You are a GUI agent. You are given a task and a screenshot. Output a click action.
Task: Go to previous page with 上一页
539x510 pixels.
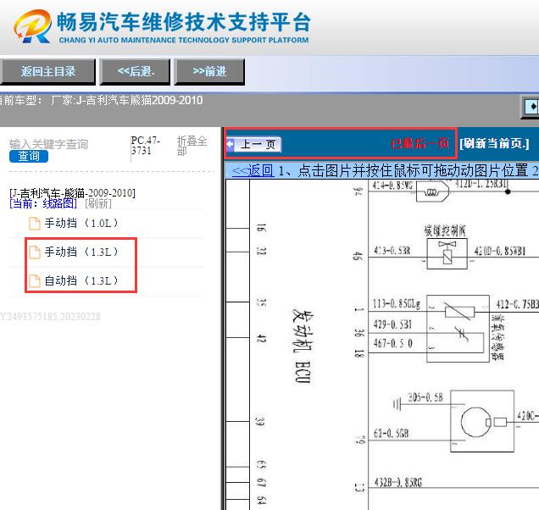[x=254, y=144]
